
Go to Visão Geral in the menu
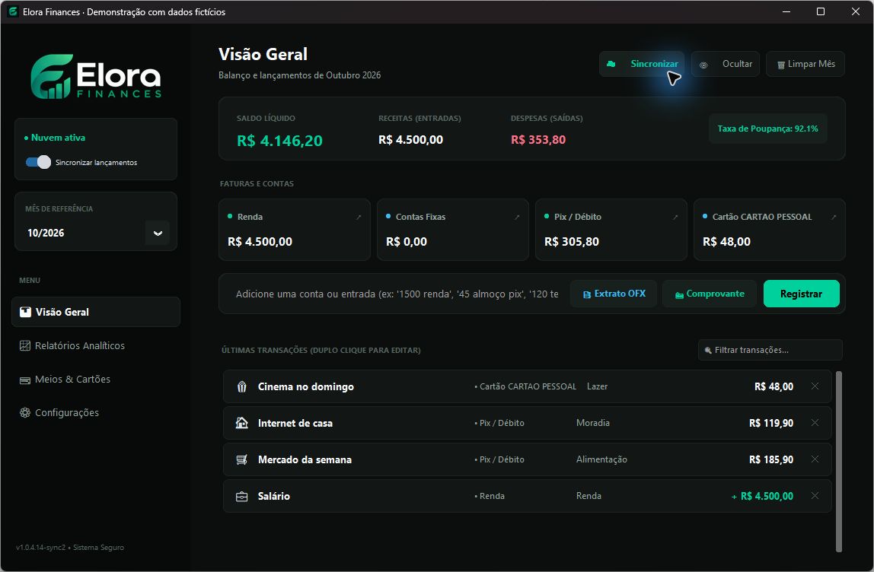point(96,312)
